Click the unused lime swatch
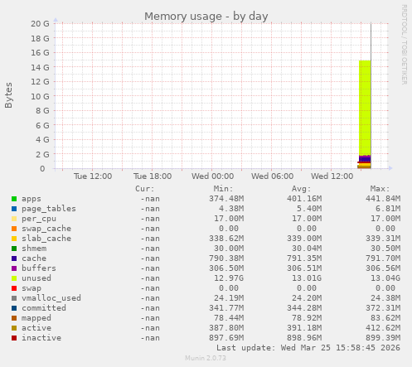Image resolution: width=412 pixels, height=367 pixels. pos(14,278)
